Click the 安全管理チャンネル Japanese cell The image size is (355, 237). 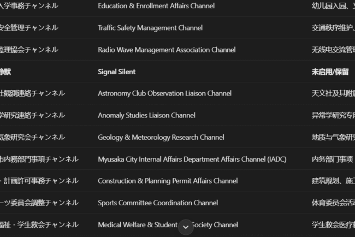pyautogui.click(x=29, y=28)
